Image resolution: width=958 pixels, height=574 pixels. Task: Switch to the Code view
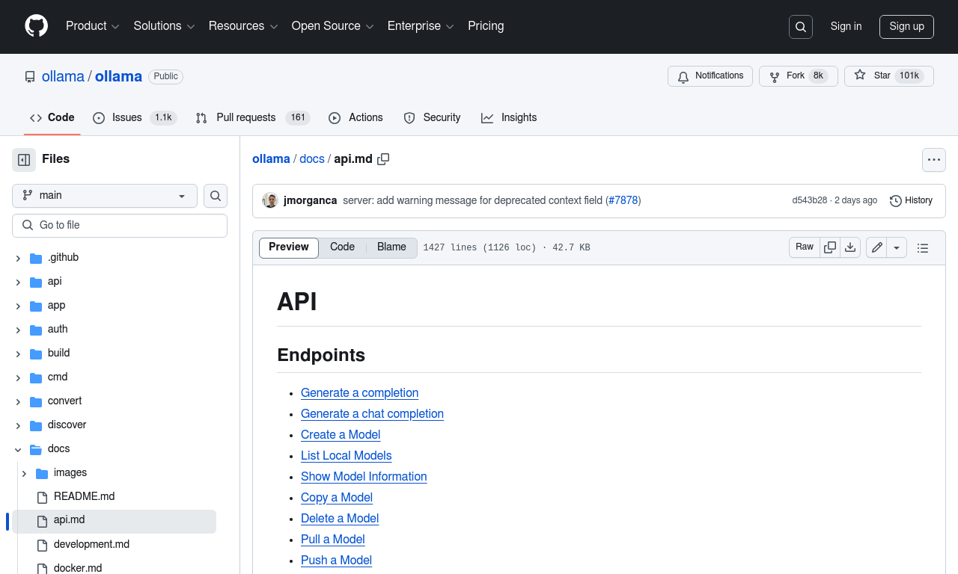tap(342, 247)
